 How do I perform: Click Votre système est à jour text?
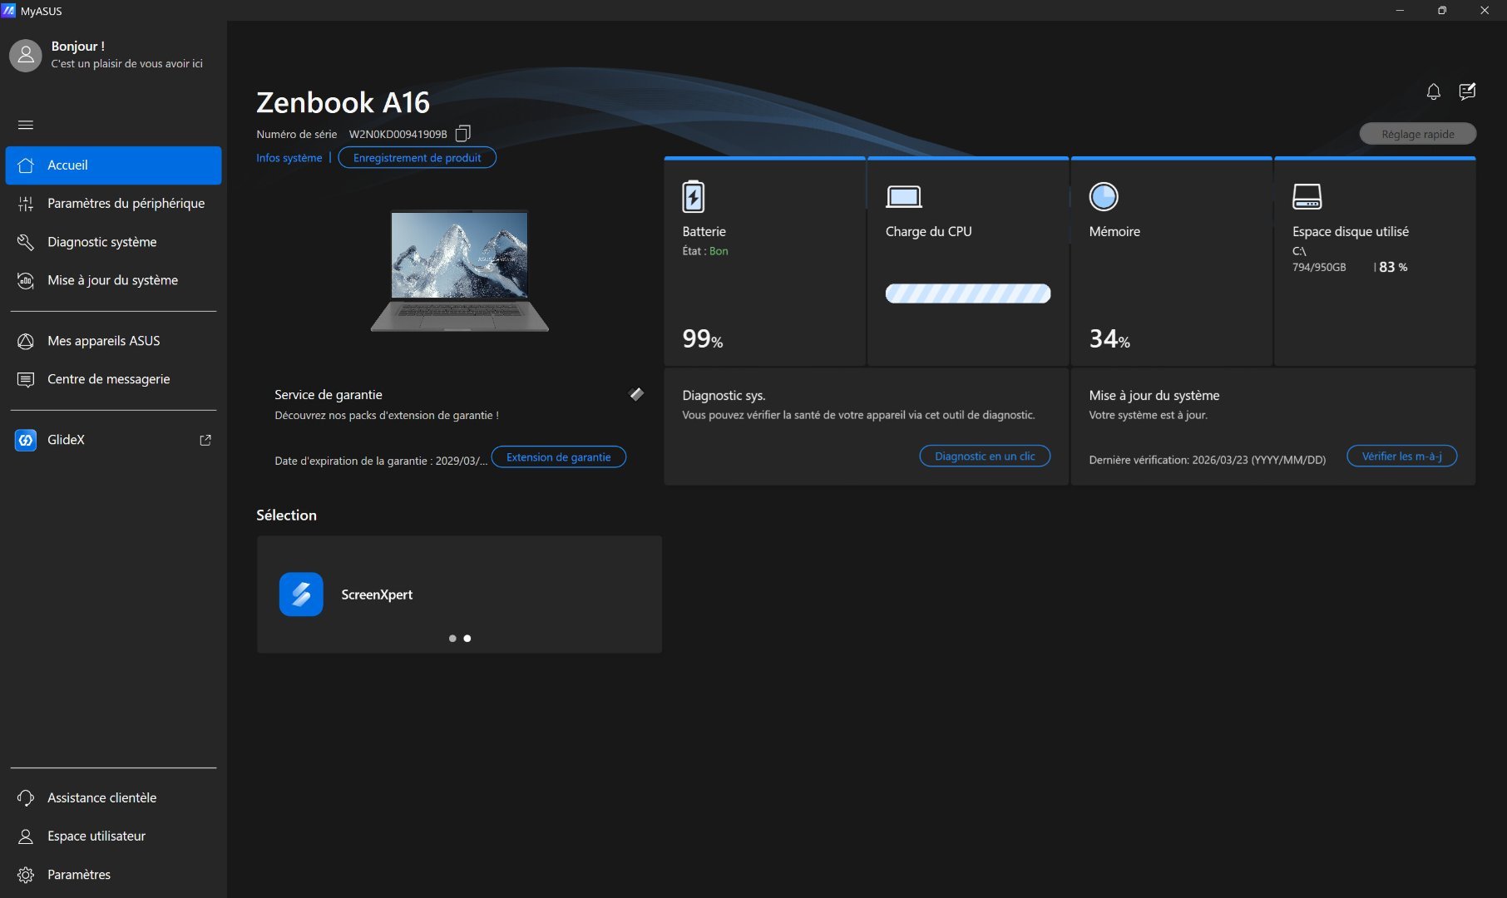coord(1148,415)
